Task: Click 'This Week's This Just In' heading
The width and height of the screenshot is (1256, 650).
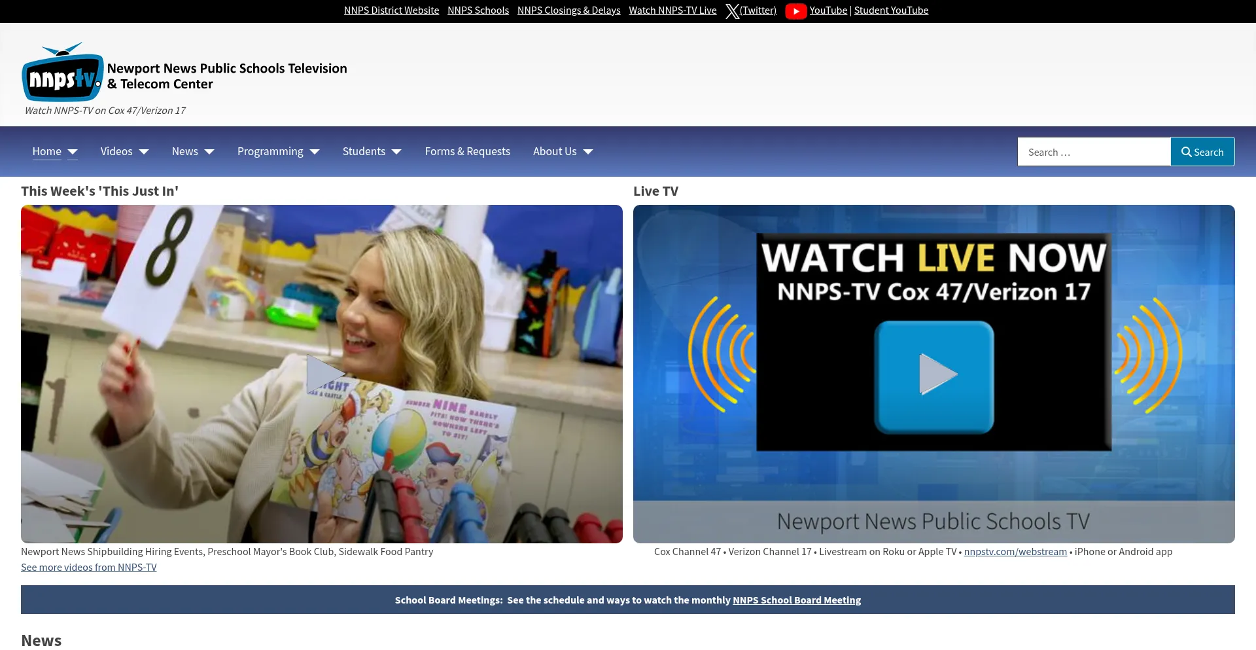Action: click(99, 191)
